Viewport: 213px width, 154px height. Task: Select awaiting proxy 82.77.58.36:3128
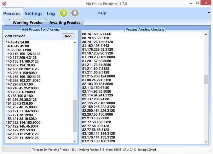(x=96, y=130)
